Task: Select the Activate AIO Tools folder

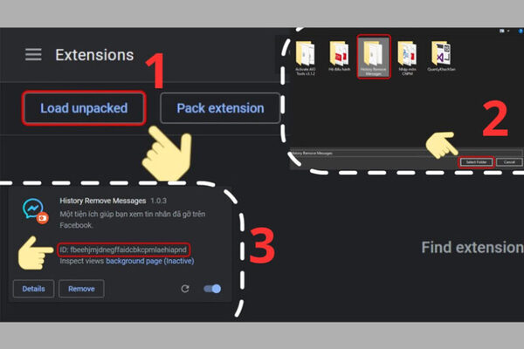Action: tap(305, 58)
